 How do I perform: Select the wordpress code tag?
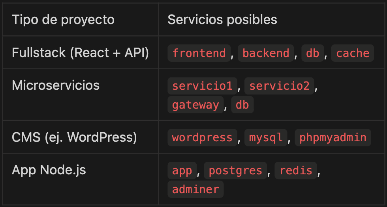(202, 137)
